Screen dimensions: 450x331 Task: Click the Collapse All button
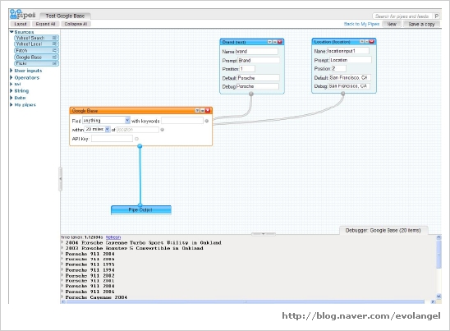pos(76,24)
